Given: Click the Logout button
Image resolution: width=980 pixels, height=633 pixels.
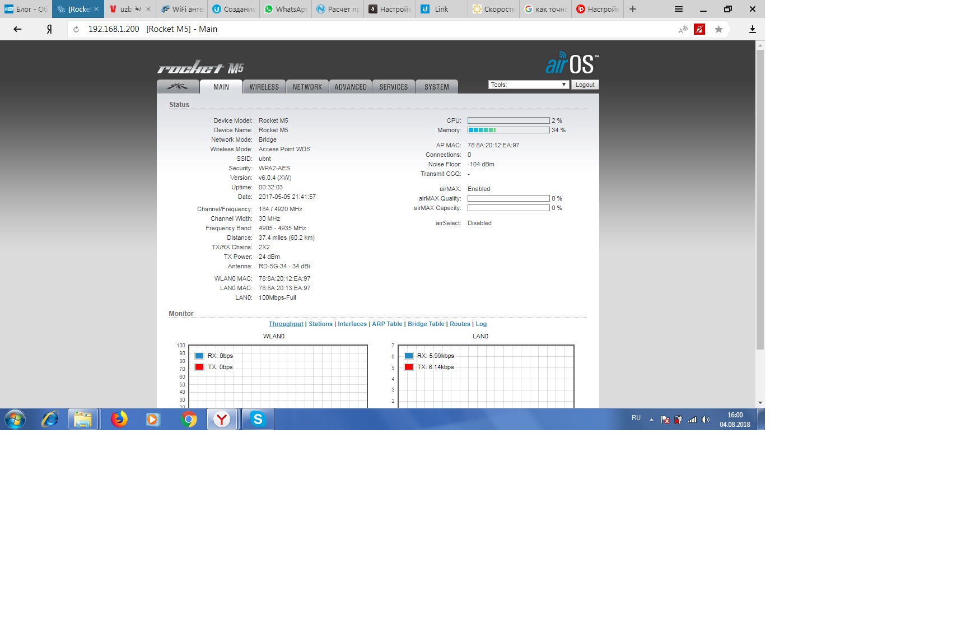Looking at the screenshot, I should pyautogui.click(x=585, y=85).
